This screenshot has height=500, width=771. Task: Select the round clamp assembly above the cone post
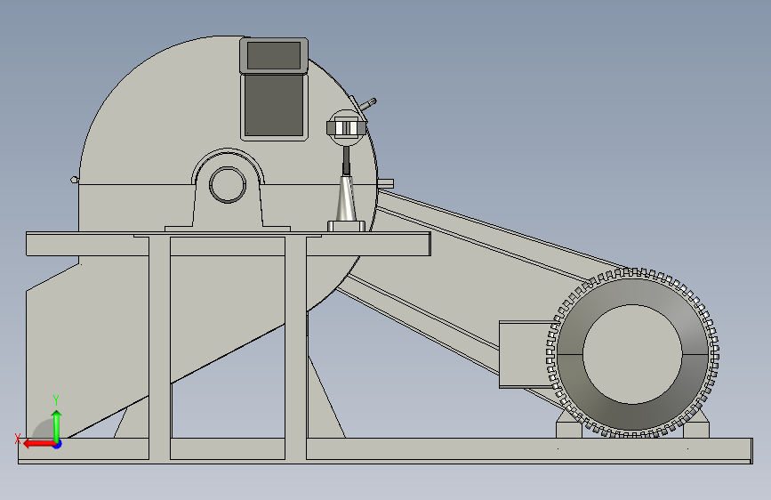point(347,128)
